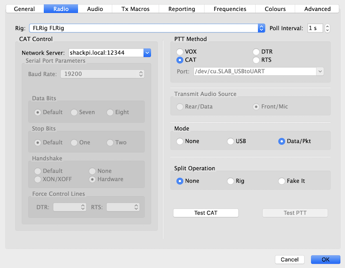345x268 pixels.
Task: Select Rig for Split Operation
Action: 231,181
